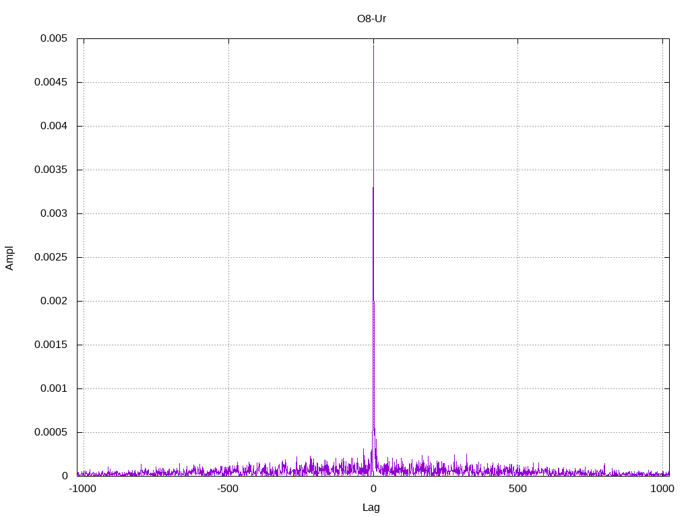The width and height of the screenshot is (690, 517).
Task: Click the 0.0005 y-axis tick label
Action: pyautogui.click(x=51, y=432)
